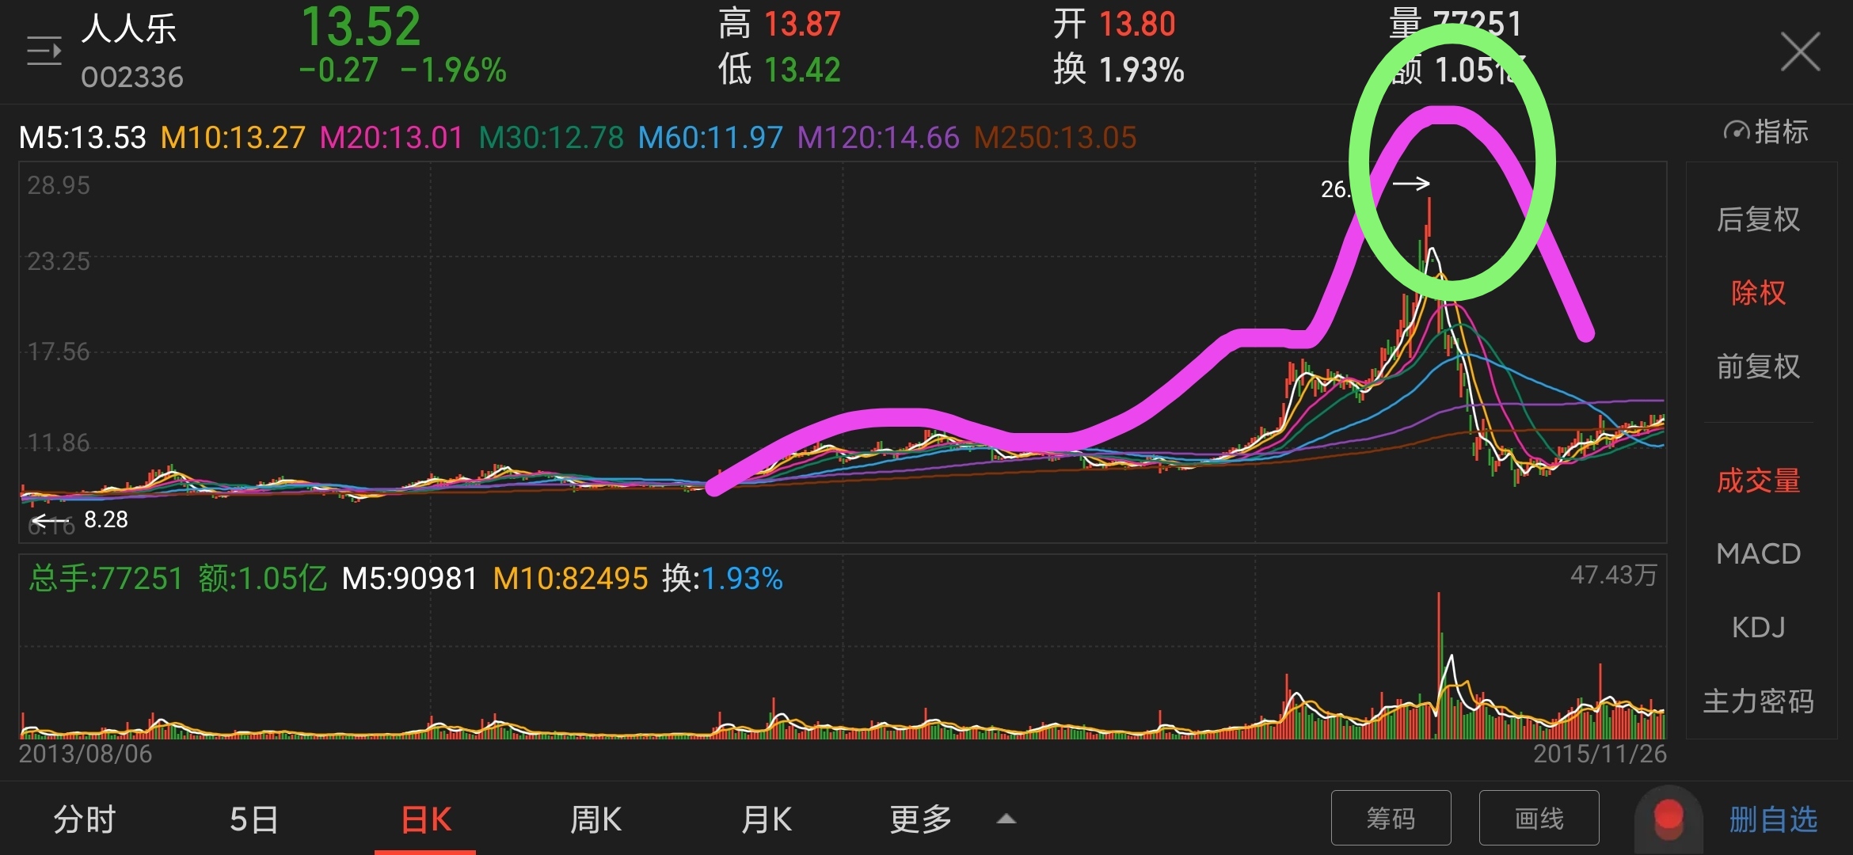Tap the 8.28 low price marker

click(x=106, y=519)
